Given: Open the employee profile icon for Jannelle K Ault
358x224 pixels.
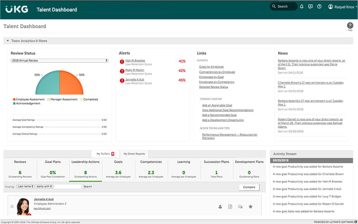Looking at the screenshot, I should pos(220,206).
